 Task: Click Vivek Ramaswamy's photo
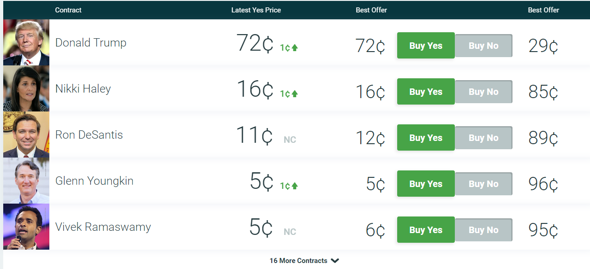pyautogui.click(x=26, y=227)
